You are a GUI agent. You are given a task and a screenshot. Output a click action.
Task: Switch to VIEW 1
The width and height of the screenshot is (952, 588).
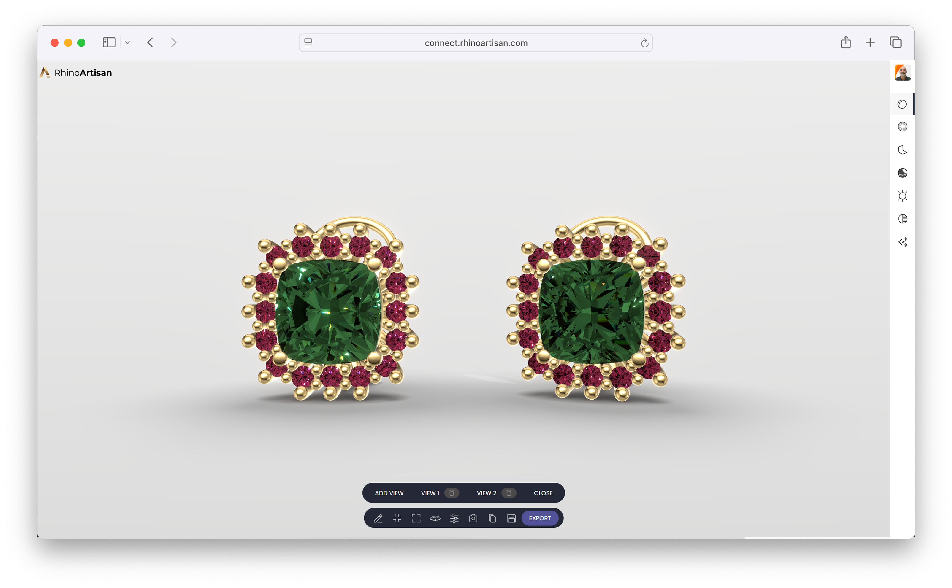point(430,493)
